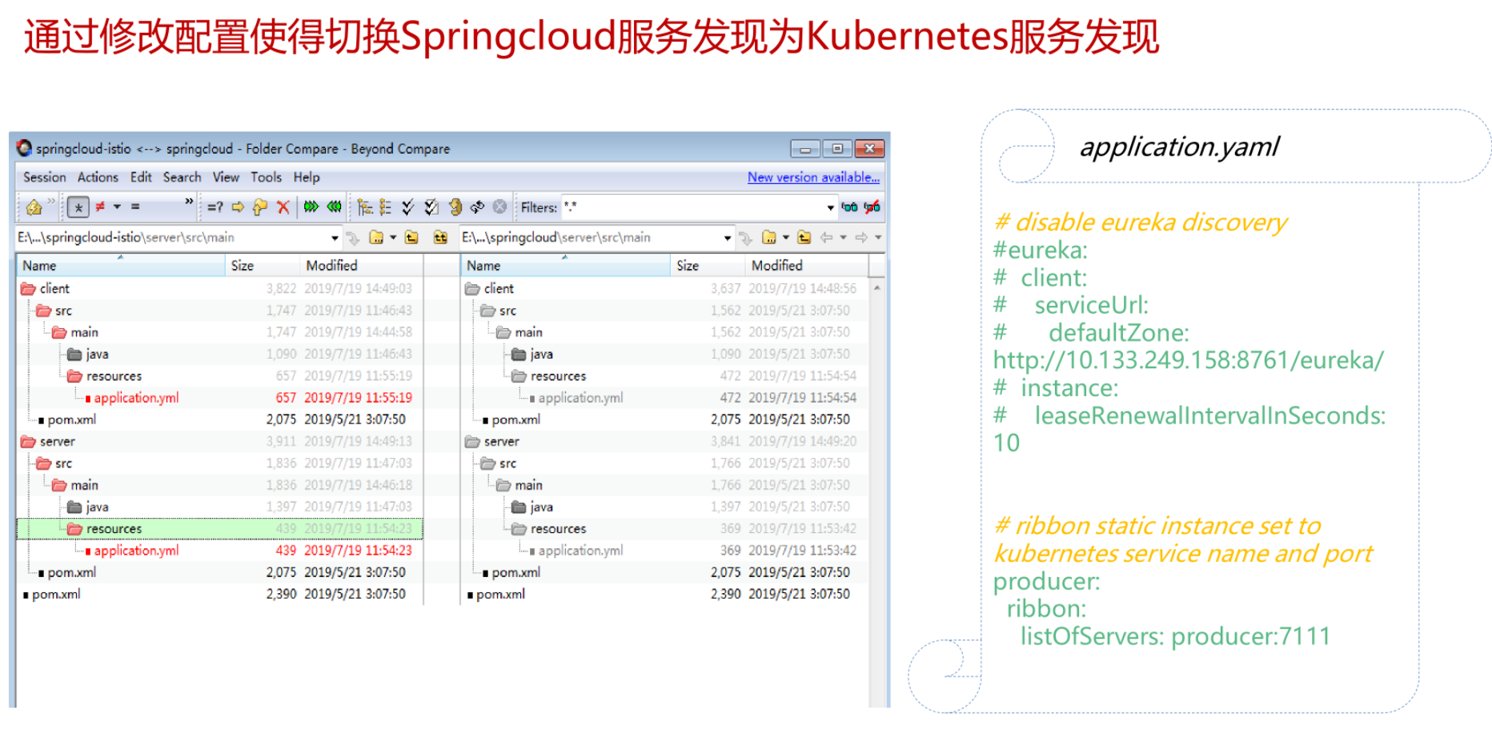Open the Session menu
The height and width of the screenshot is (734, 1492).
tap(45, 178)
